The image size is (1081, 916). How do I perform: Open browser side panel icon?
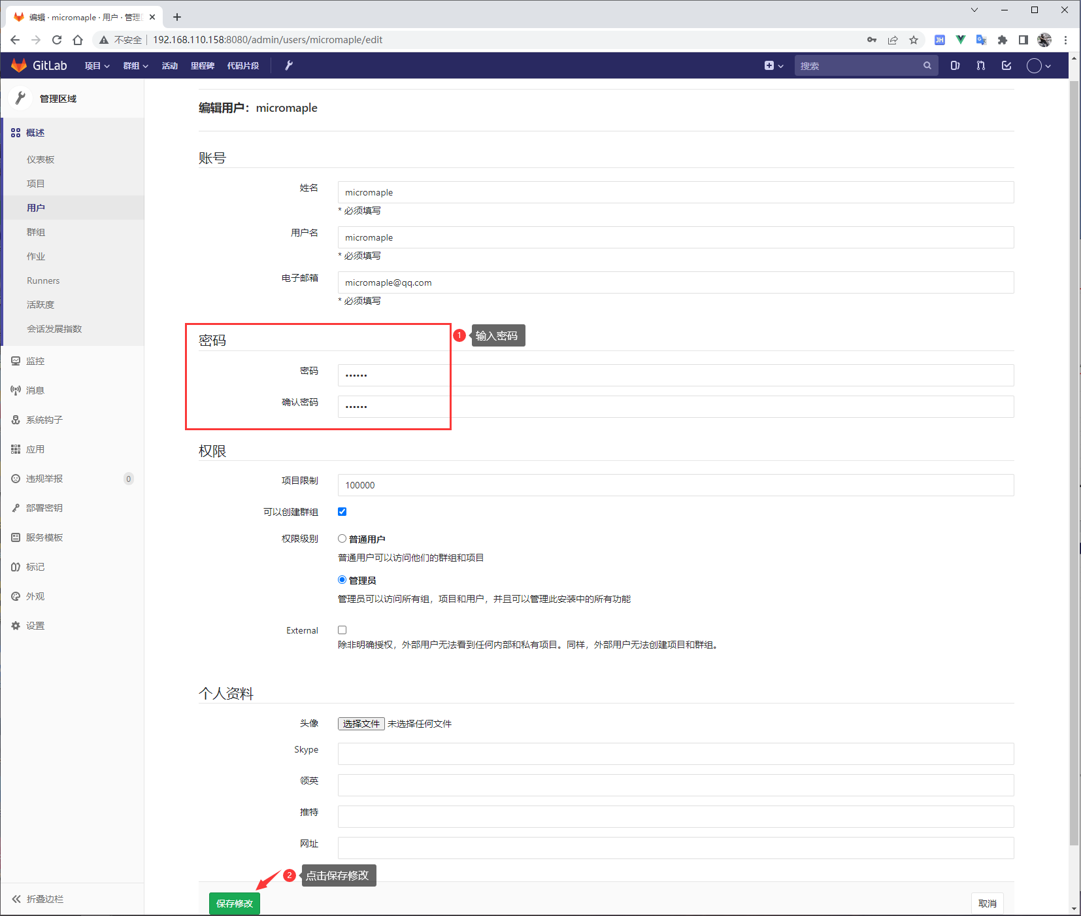[x=1023, y=40]
